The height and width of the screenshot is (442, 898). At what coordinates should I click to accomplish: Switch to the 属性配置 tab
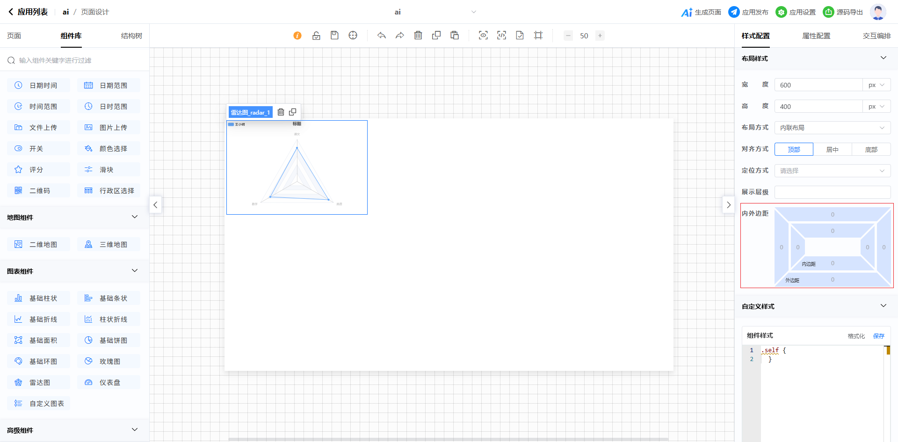[816, 36]
